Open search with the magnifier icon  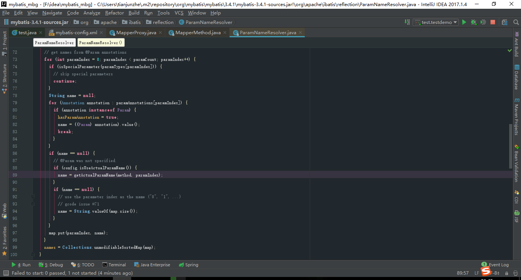516,22
